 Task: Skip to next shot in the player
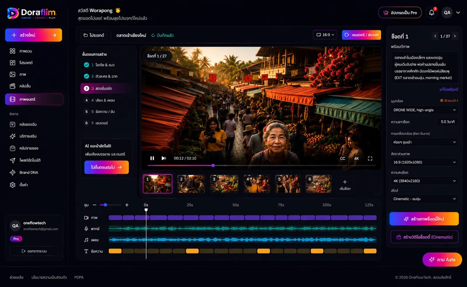coord(164,158)
